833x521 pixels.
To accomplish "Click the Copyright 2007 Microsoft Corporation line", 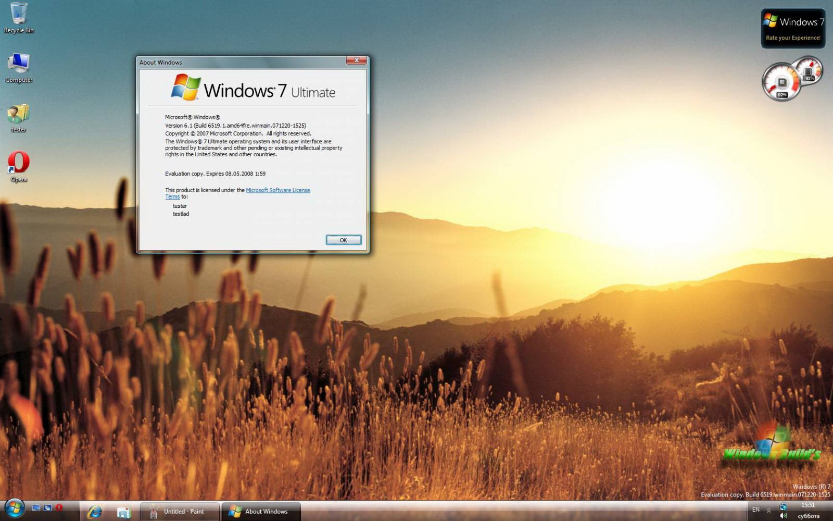I will [238, 133].
